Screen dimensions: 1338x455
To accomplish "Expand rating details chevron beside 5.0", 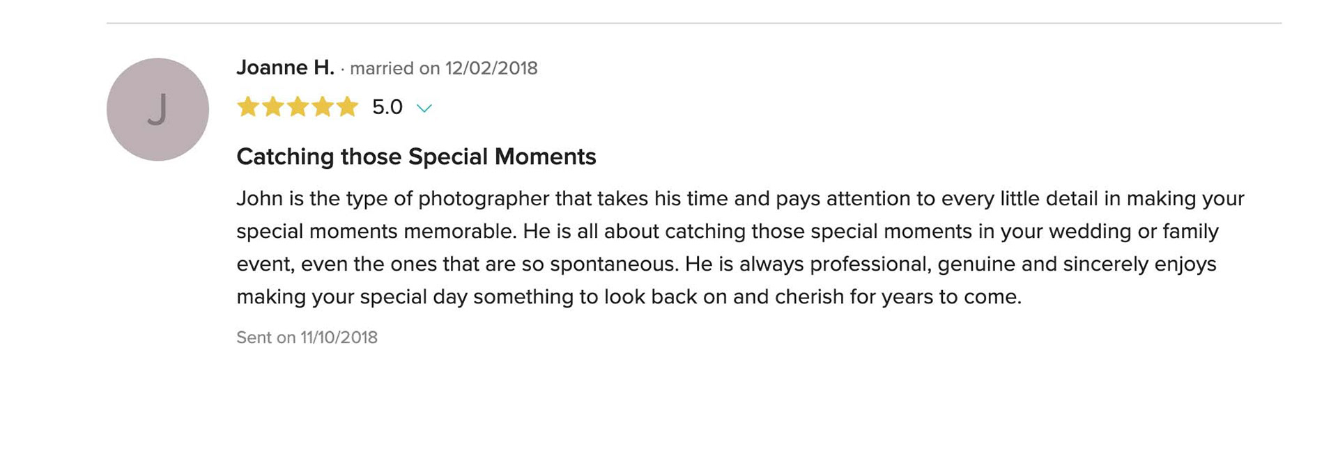I will (424, 108).
